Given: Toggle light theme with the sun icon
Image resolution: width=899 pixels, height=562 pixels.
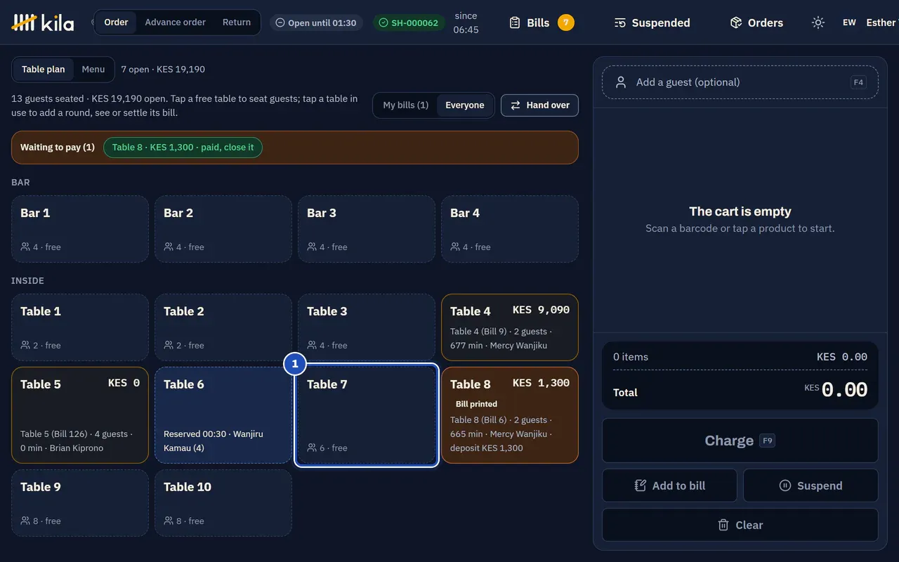Looking at the screenshot, I should pyautogui.click(x=818, y=22).
